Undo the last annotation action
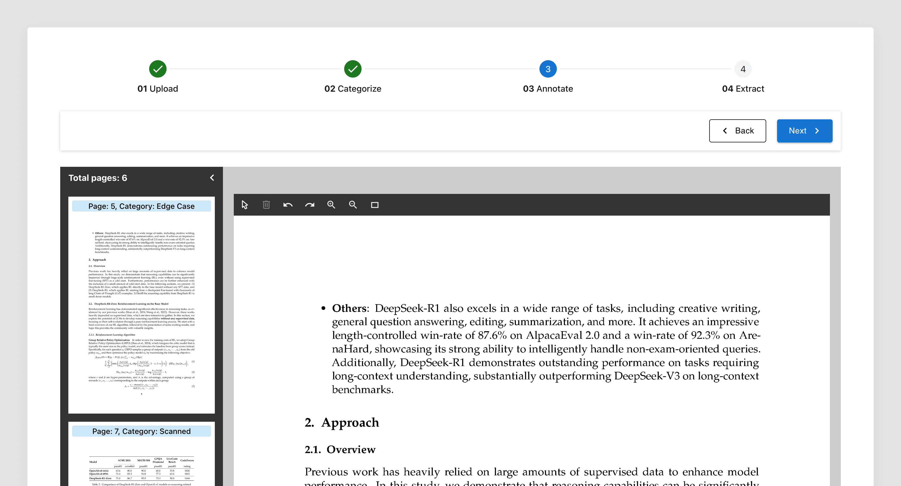Screen dimensions: 901x486 pyautogui.click(x=288, y=205)
